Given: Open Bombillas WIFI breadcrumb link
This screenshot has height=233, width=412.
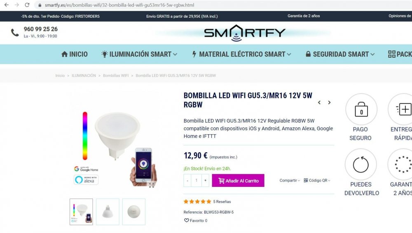Looking at the screenshot, I should 116,75.
